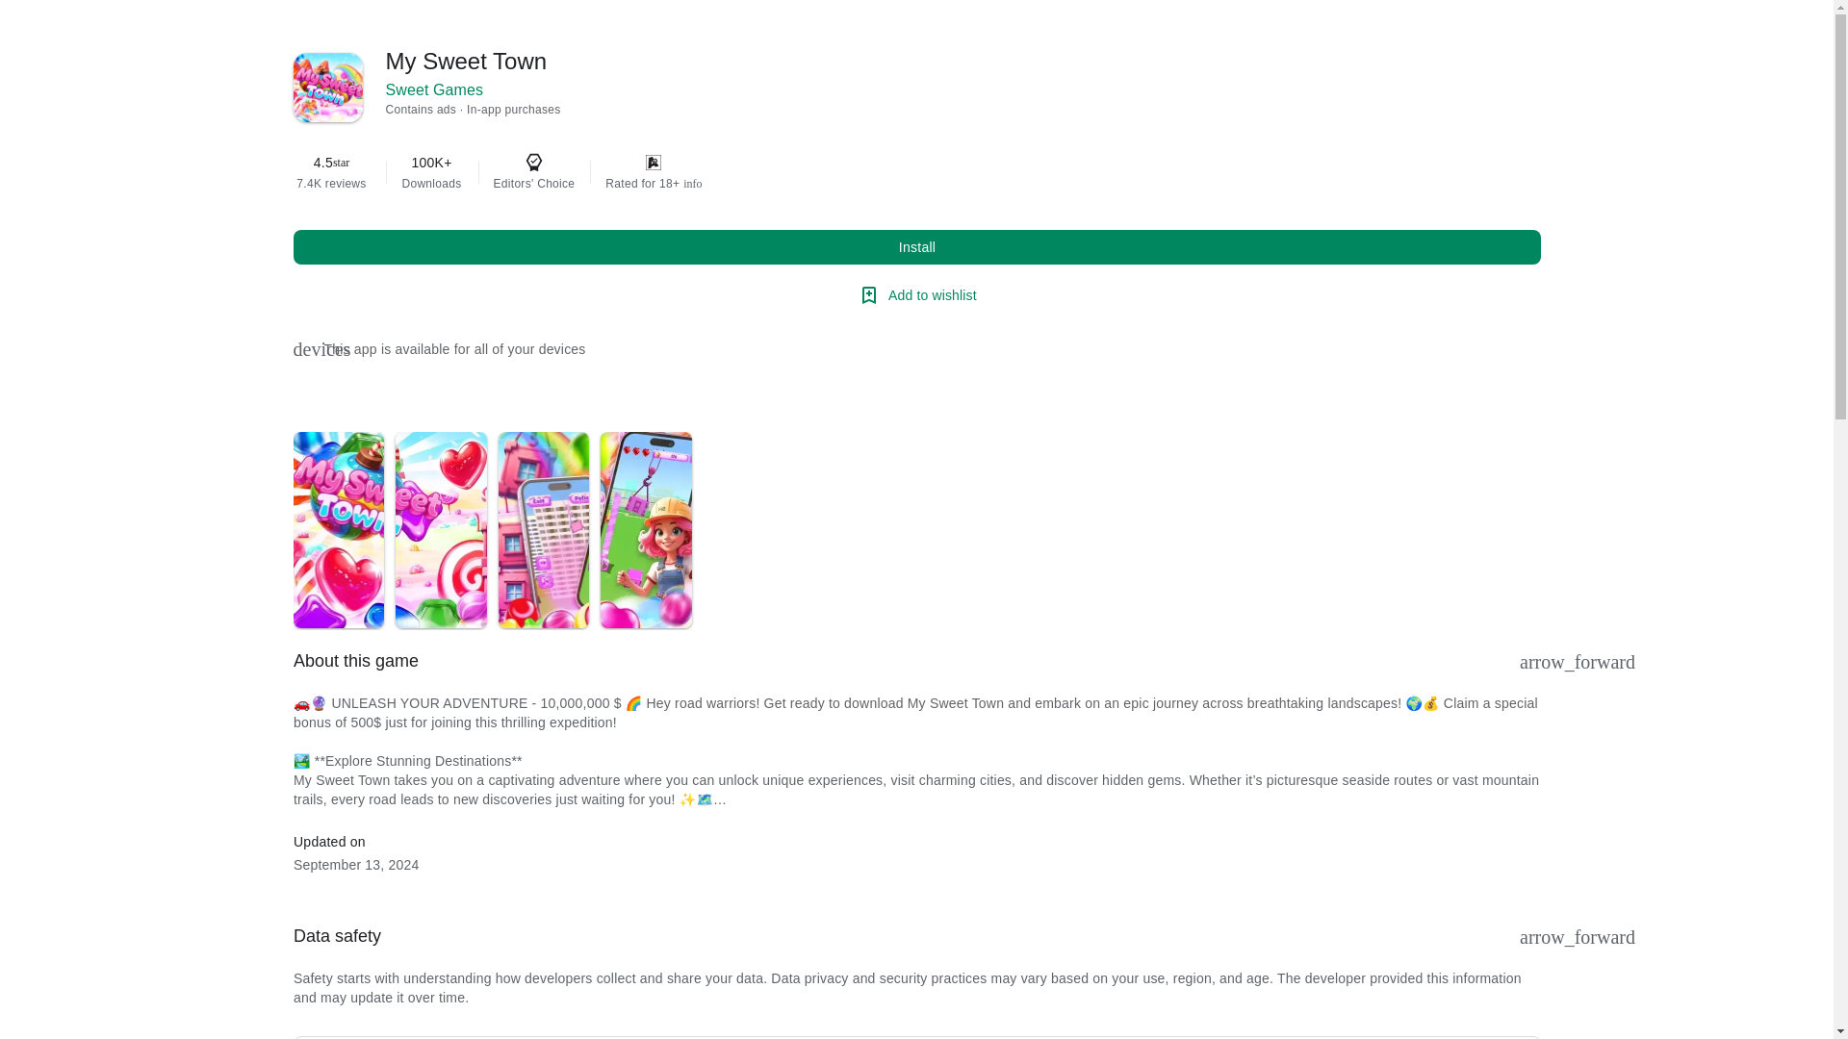The image size is (1848, 1039).
Task: Click the wishlist bookmark icon
Action: click(869, 295)
